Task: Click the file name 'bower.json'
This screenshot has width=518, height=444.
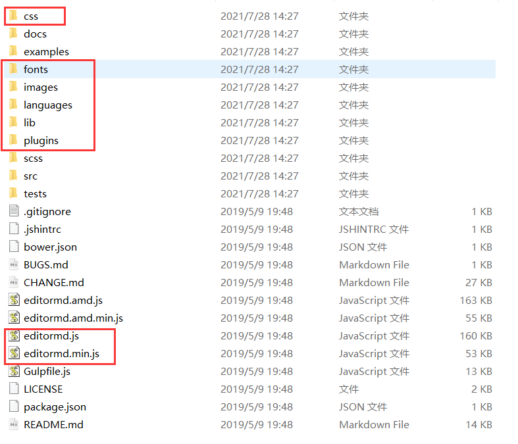Action: point(50,247)
